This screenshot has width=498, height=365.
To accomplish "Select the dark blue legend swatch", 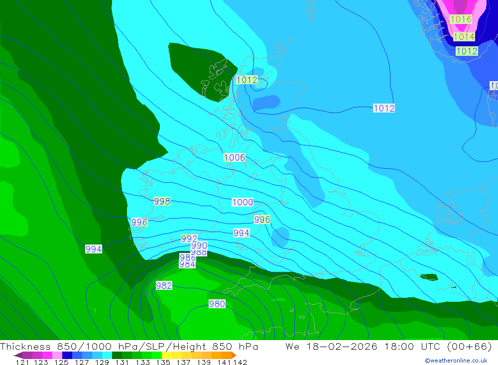I will [x=67, y=355].
